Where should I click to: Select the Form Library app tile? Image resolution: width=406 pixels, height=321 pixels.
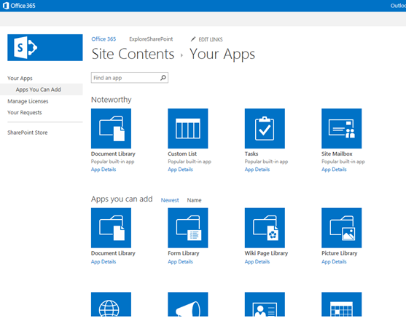(188, 228)
